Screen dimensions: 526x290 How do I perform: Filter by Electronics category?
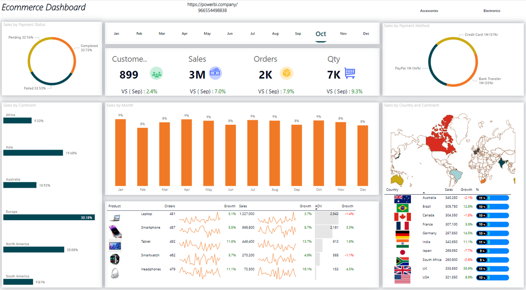coord(491,11)
